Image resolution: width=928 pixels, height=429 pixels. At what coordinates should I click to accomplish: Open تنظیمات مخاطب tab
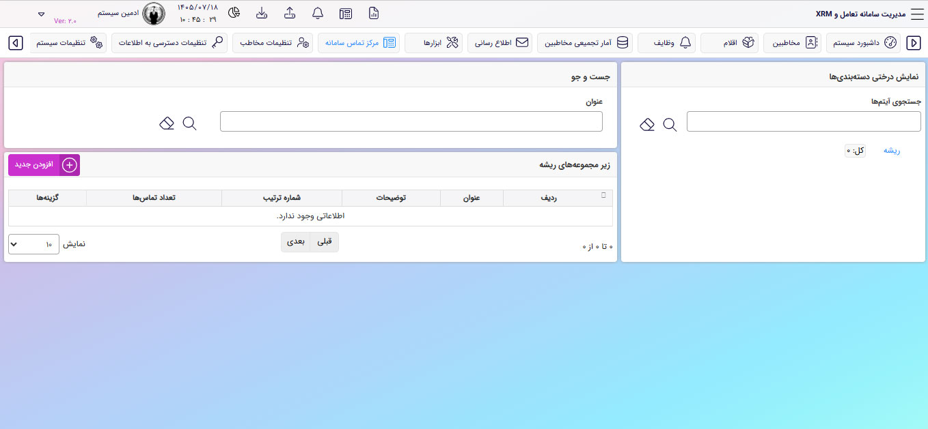273,43
